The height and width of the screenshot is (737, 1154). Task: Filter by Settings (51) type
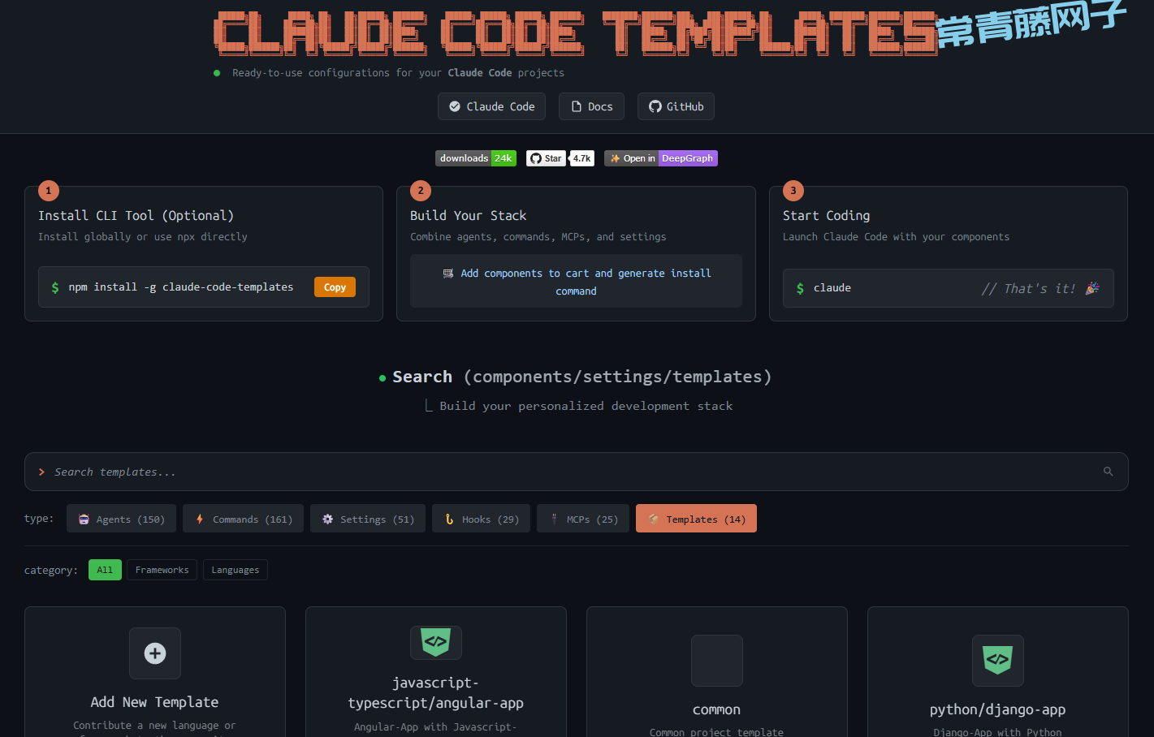(x=368, y=519)
